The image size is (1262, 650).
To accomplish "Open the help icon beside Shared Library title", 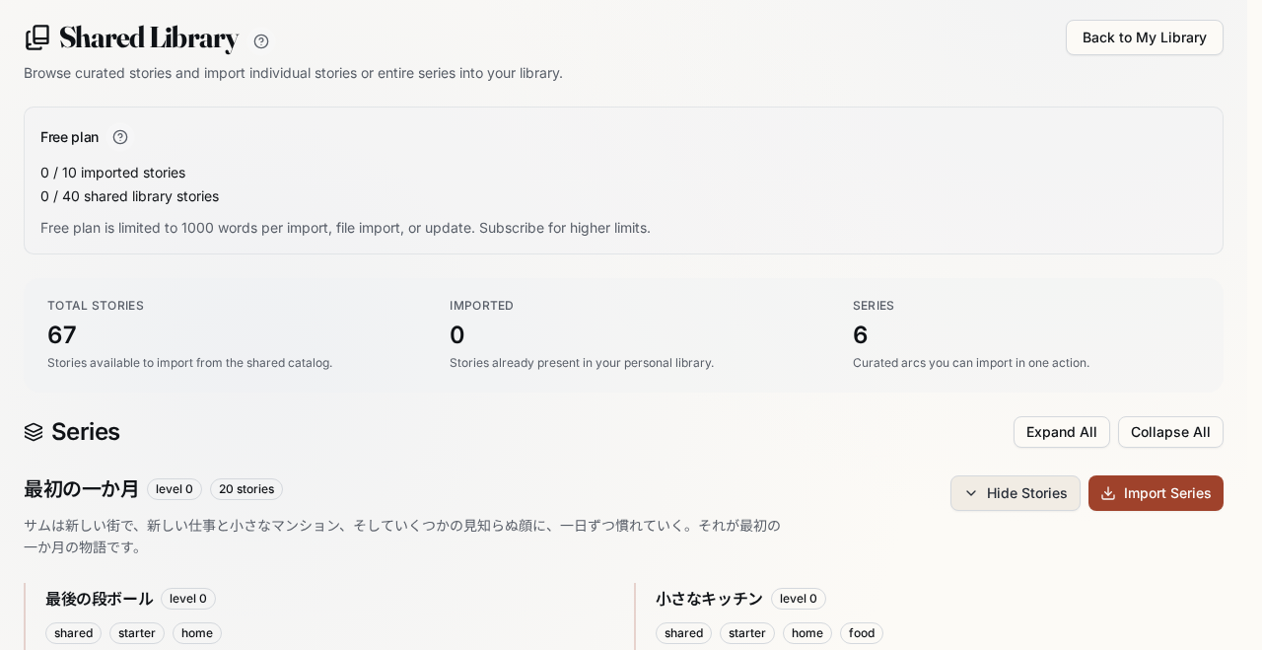I will pyautogui.click(x=261, y=41).
